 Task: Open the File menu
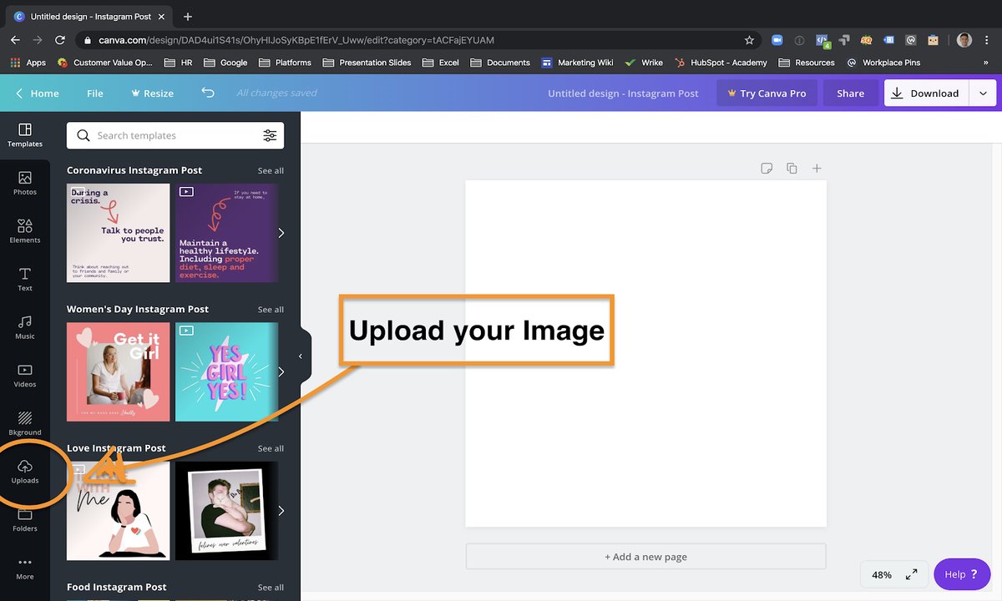pyautogui.click(x=94, y=93)
